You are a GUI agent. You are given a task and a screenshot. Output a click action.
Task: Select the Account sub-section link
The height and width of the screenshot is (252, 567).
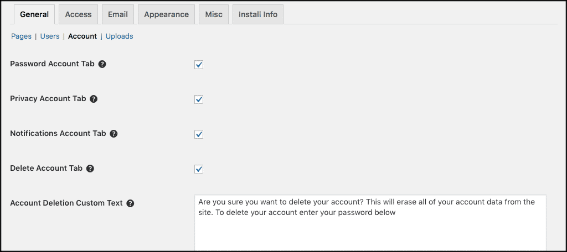point(83,36)
